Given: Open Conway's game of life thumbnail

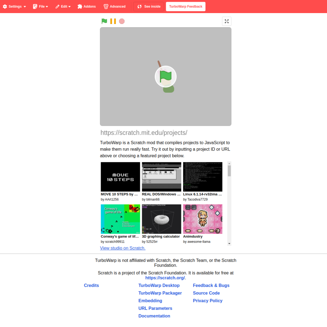Looking at the screenshot, I should point(120,219).
